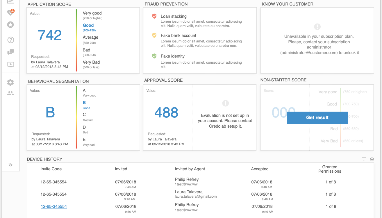Click the approval score value 488

[x=166, y=112]
